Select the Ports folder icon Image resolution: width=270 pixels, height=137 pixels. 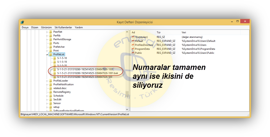pyautogui.click(x=51, y=43)
